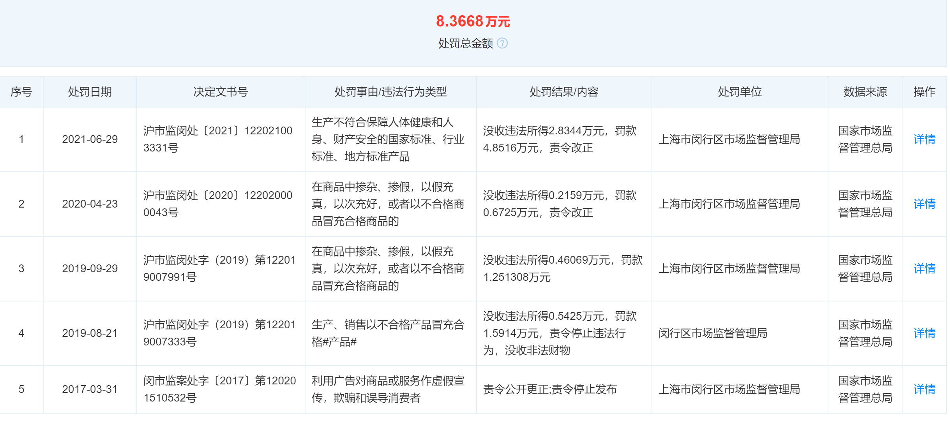Screen dimensions: 950x428
Task: Click document number 沪市监闵处〔2020〕122020000043号
Action: click(x=218, y=204)
